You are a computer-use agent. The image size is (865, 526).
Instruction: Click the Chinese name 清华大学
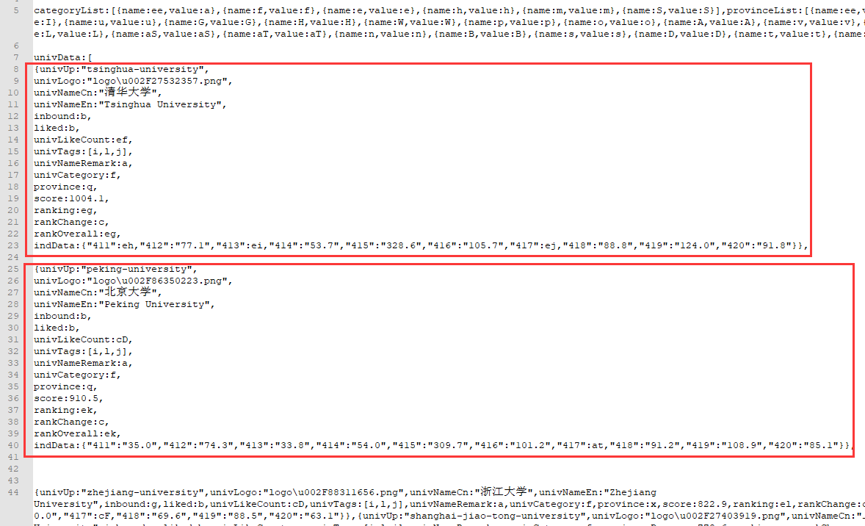click(x=128, y=92)
